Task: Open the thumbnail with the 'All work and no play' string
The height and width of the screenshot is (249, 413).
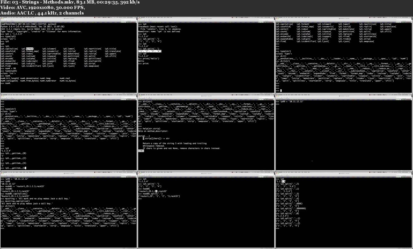Action: coord(69,210)
